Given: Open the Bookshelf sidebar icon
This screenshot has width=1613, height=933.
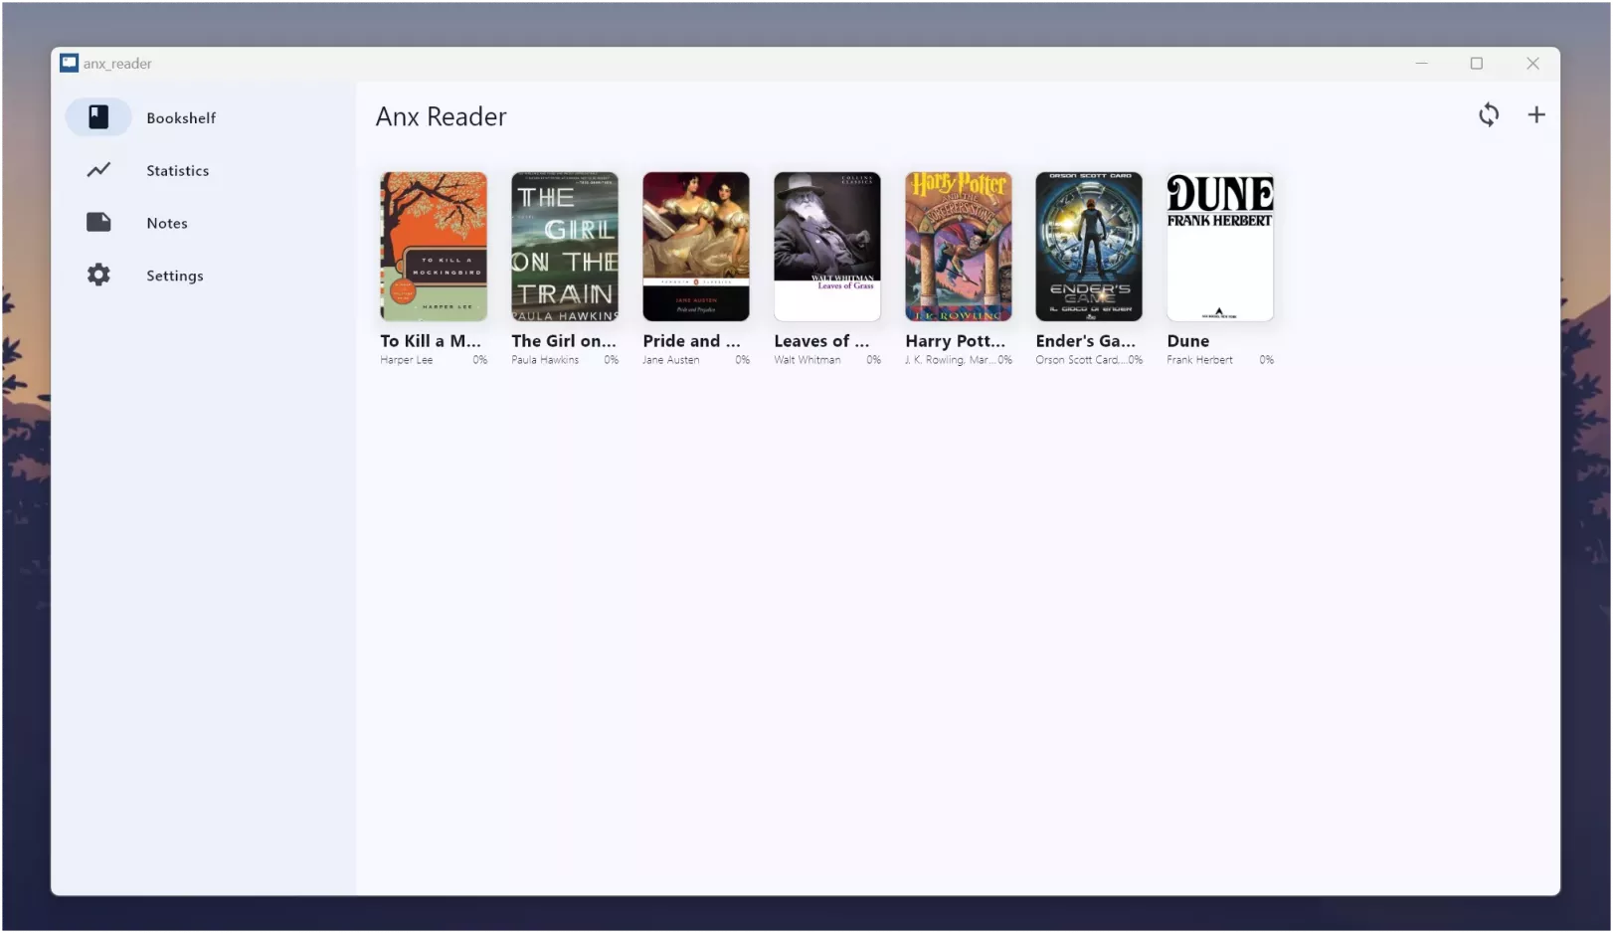Looking at the screenshot, I should click(98, 117).
